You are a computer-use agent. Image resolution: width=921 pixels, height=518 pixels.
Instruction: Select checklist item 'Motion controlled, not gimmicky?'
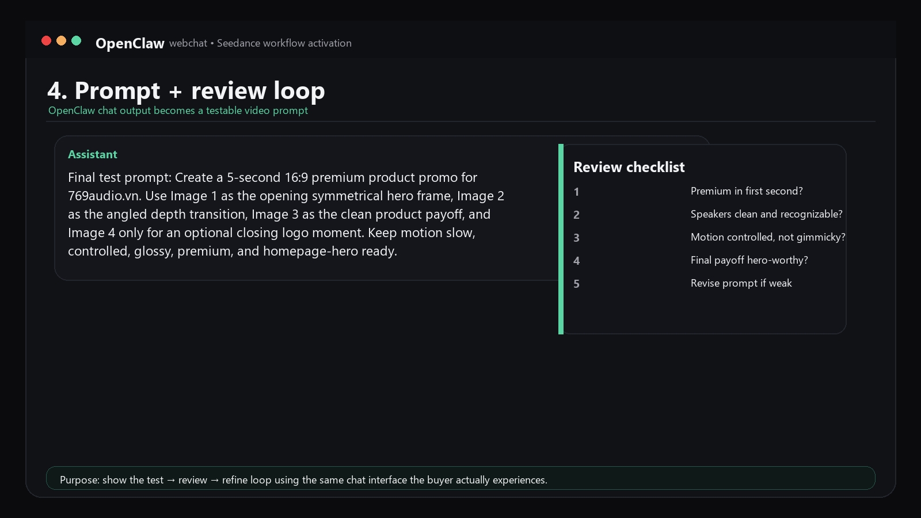[768, 237]
